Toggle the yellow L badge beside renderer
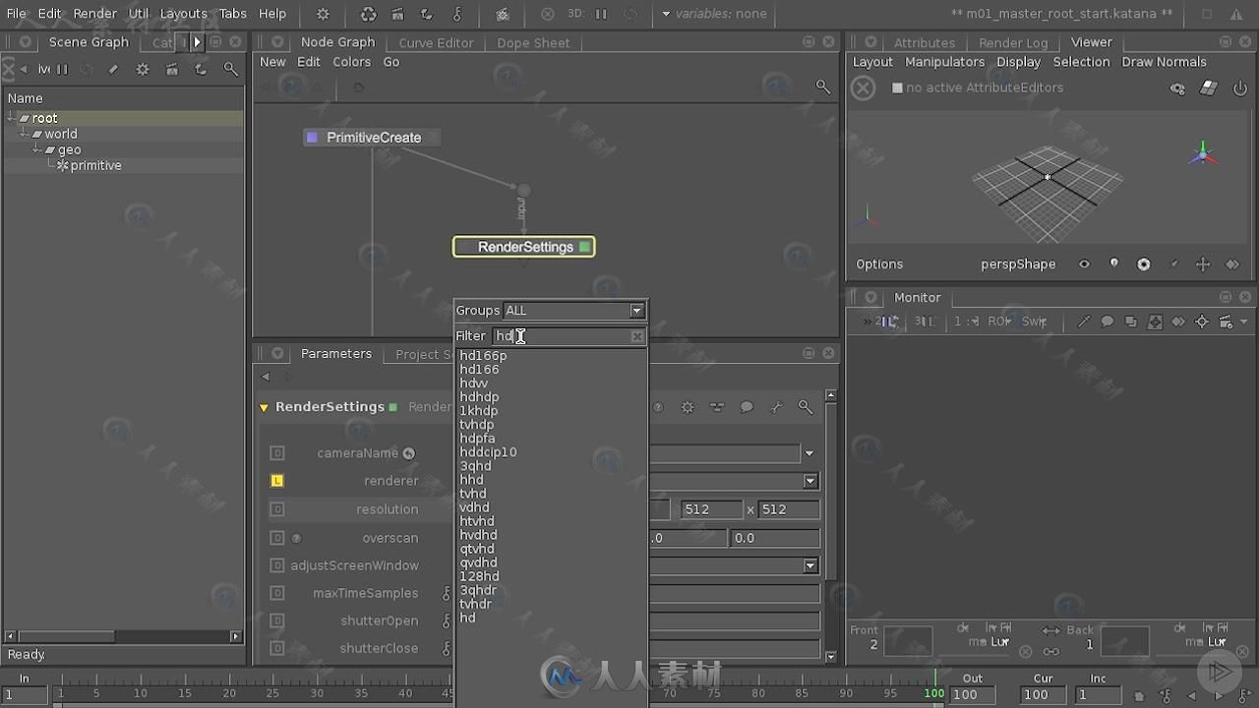 click(277, 481)
